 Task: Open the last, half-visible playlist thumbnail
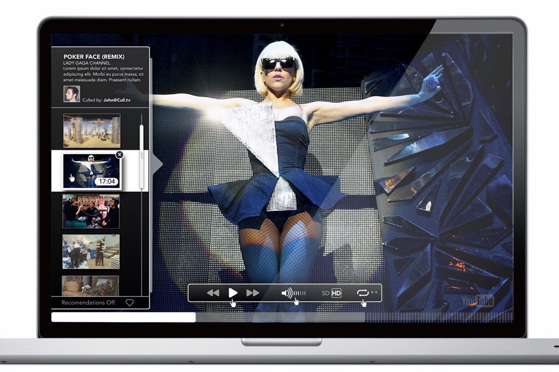(x=90, y=286)
